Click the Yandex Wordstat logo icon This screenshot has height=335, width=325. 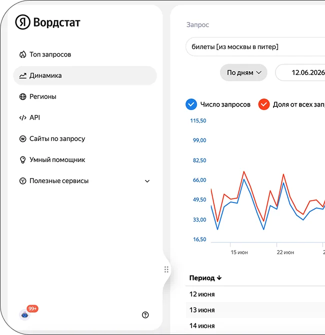[22, 22]
